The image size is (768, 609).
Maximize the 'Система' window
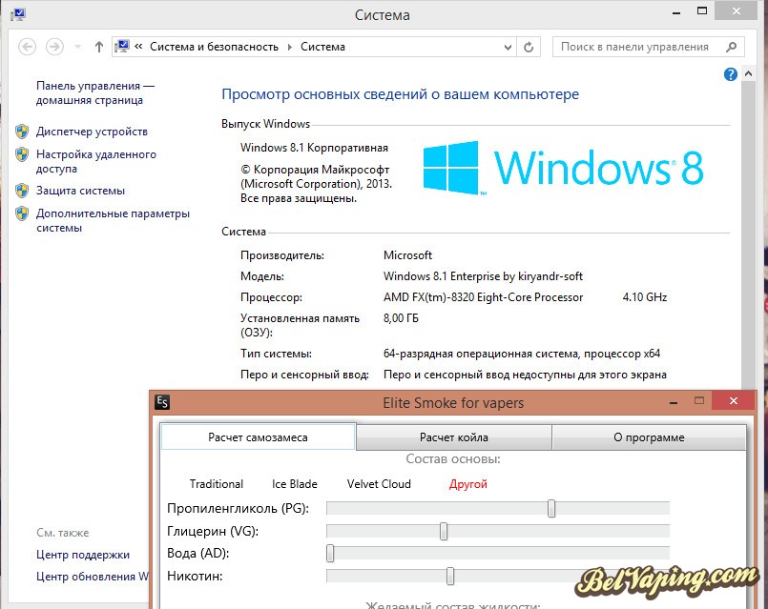702,11
